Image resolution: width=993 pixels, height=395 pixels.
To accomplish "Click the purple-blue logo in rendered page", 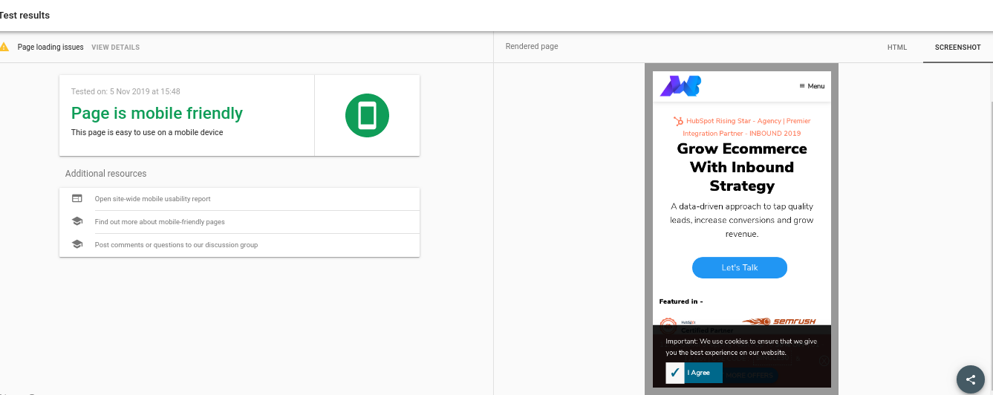I will pos(680,86).
